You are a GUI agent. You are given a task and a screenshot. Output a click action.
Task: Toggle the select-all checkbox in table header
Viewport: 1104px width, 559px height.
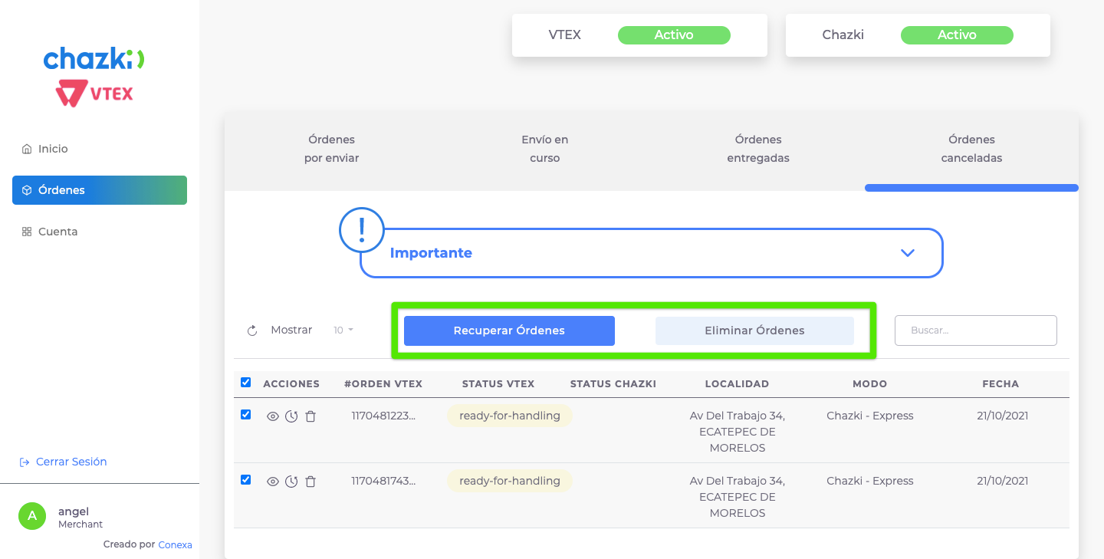[x=245, y=382]
